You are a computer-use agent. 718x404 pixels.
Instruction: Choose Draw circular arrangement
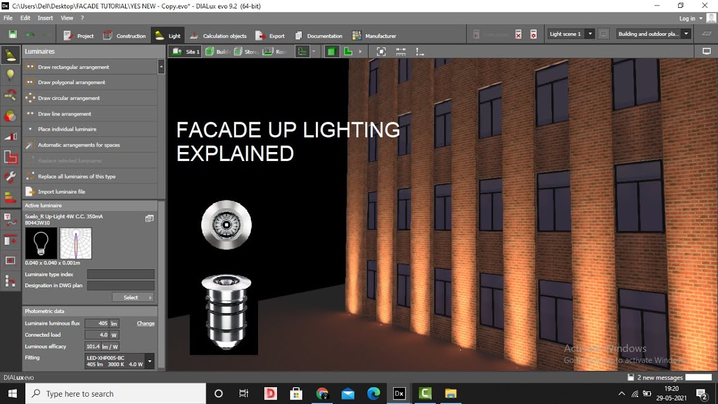tap(90, 98)
